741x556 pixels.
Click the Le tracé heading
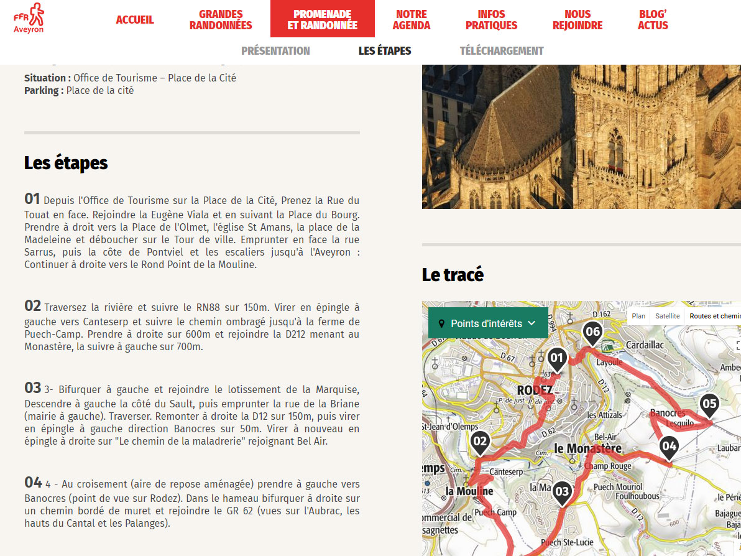(x=453, y=275)
